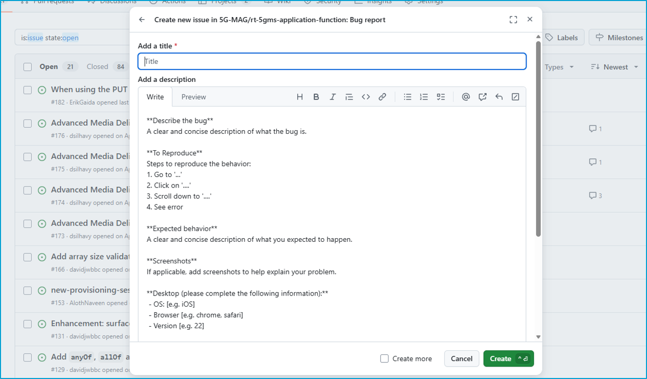Mention a user with the @ icon

[466, 97]
